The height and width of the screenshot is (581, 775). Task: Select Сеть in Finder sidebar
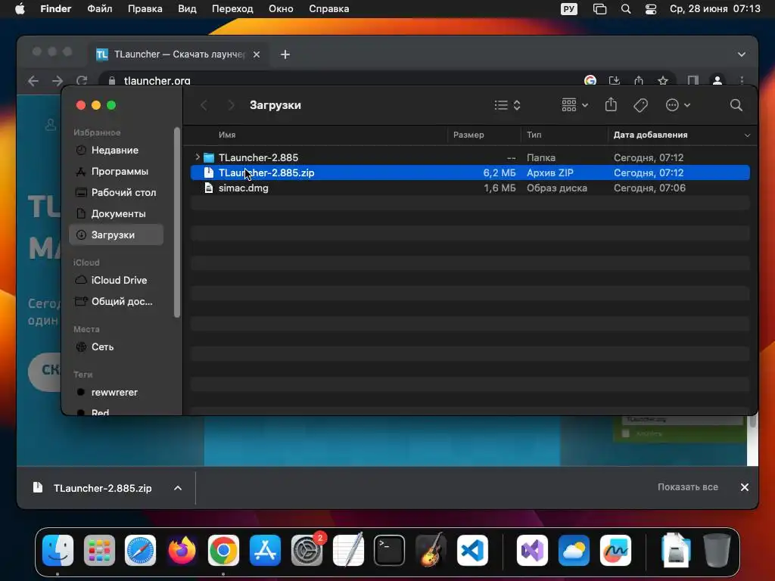(x=116, y=346)
